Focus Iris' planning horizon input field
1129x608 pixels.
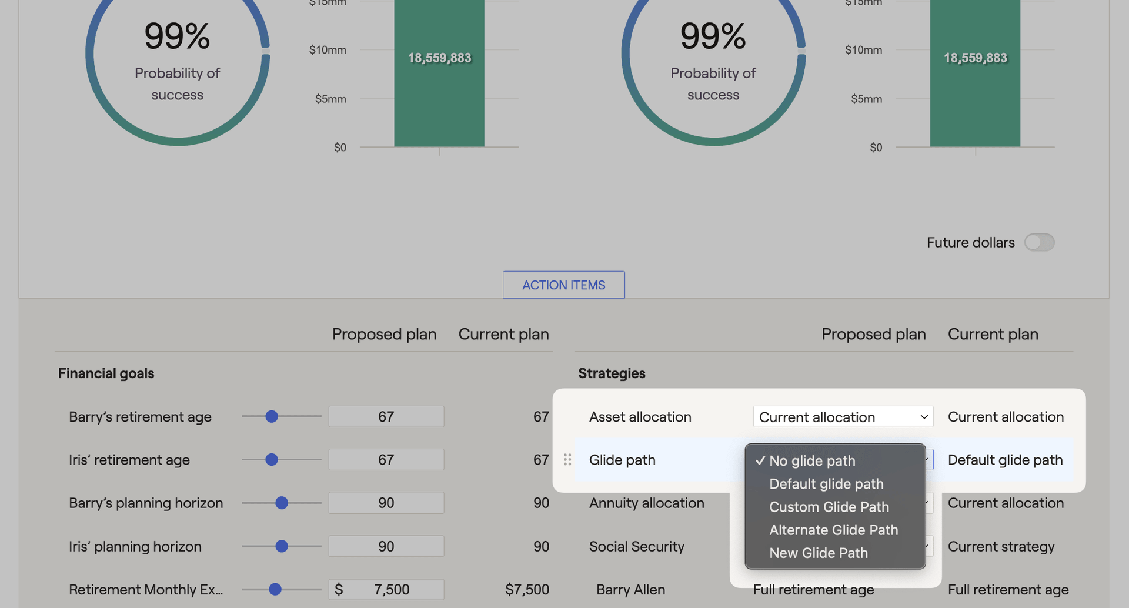pos(386,546)
